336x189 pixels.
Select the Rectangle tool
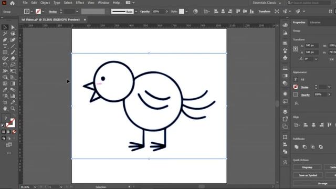[x=5, y=52]
